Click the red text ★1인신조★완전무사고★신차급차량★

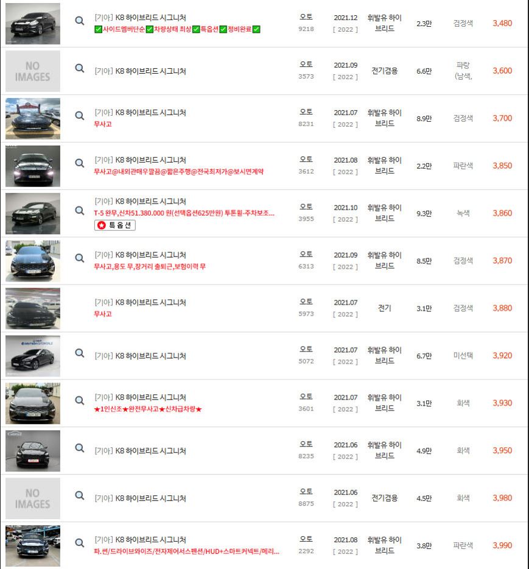coord(148,409)
